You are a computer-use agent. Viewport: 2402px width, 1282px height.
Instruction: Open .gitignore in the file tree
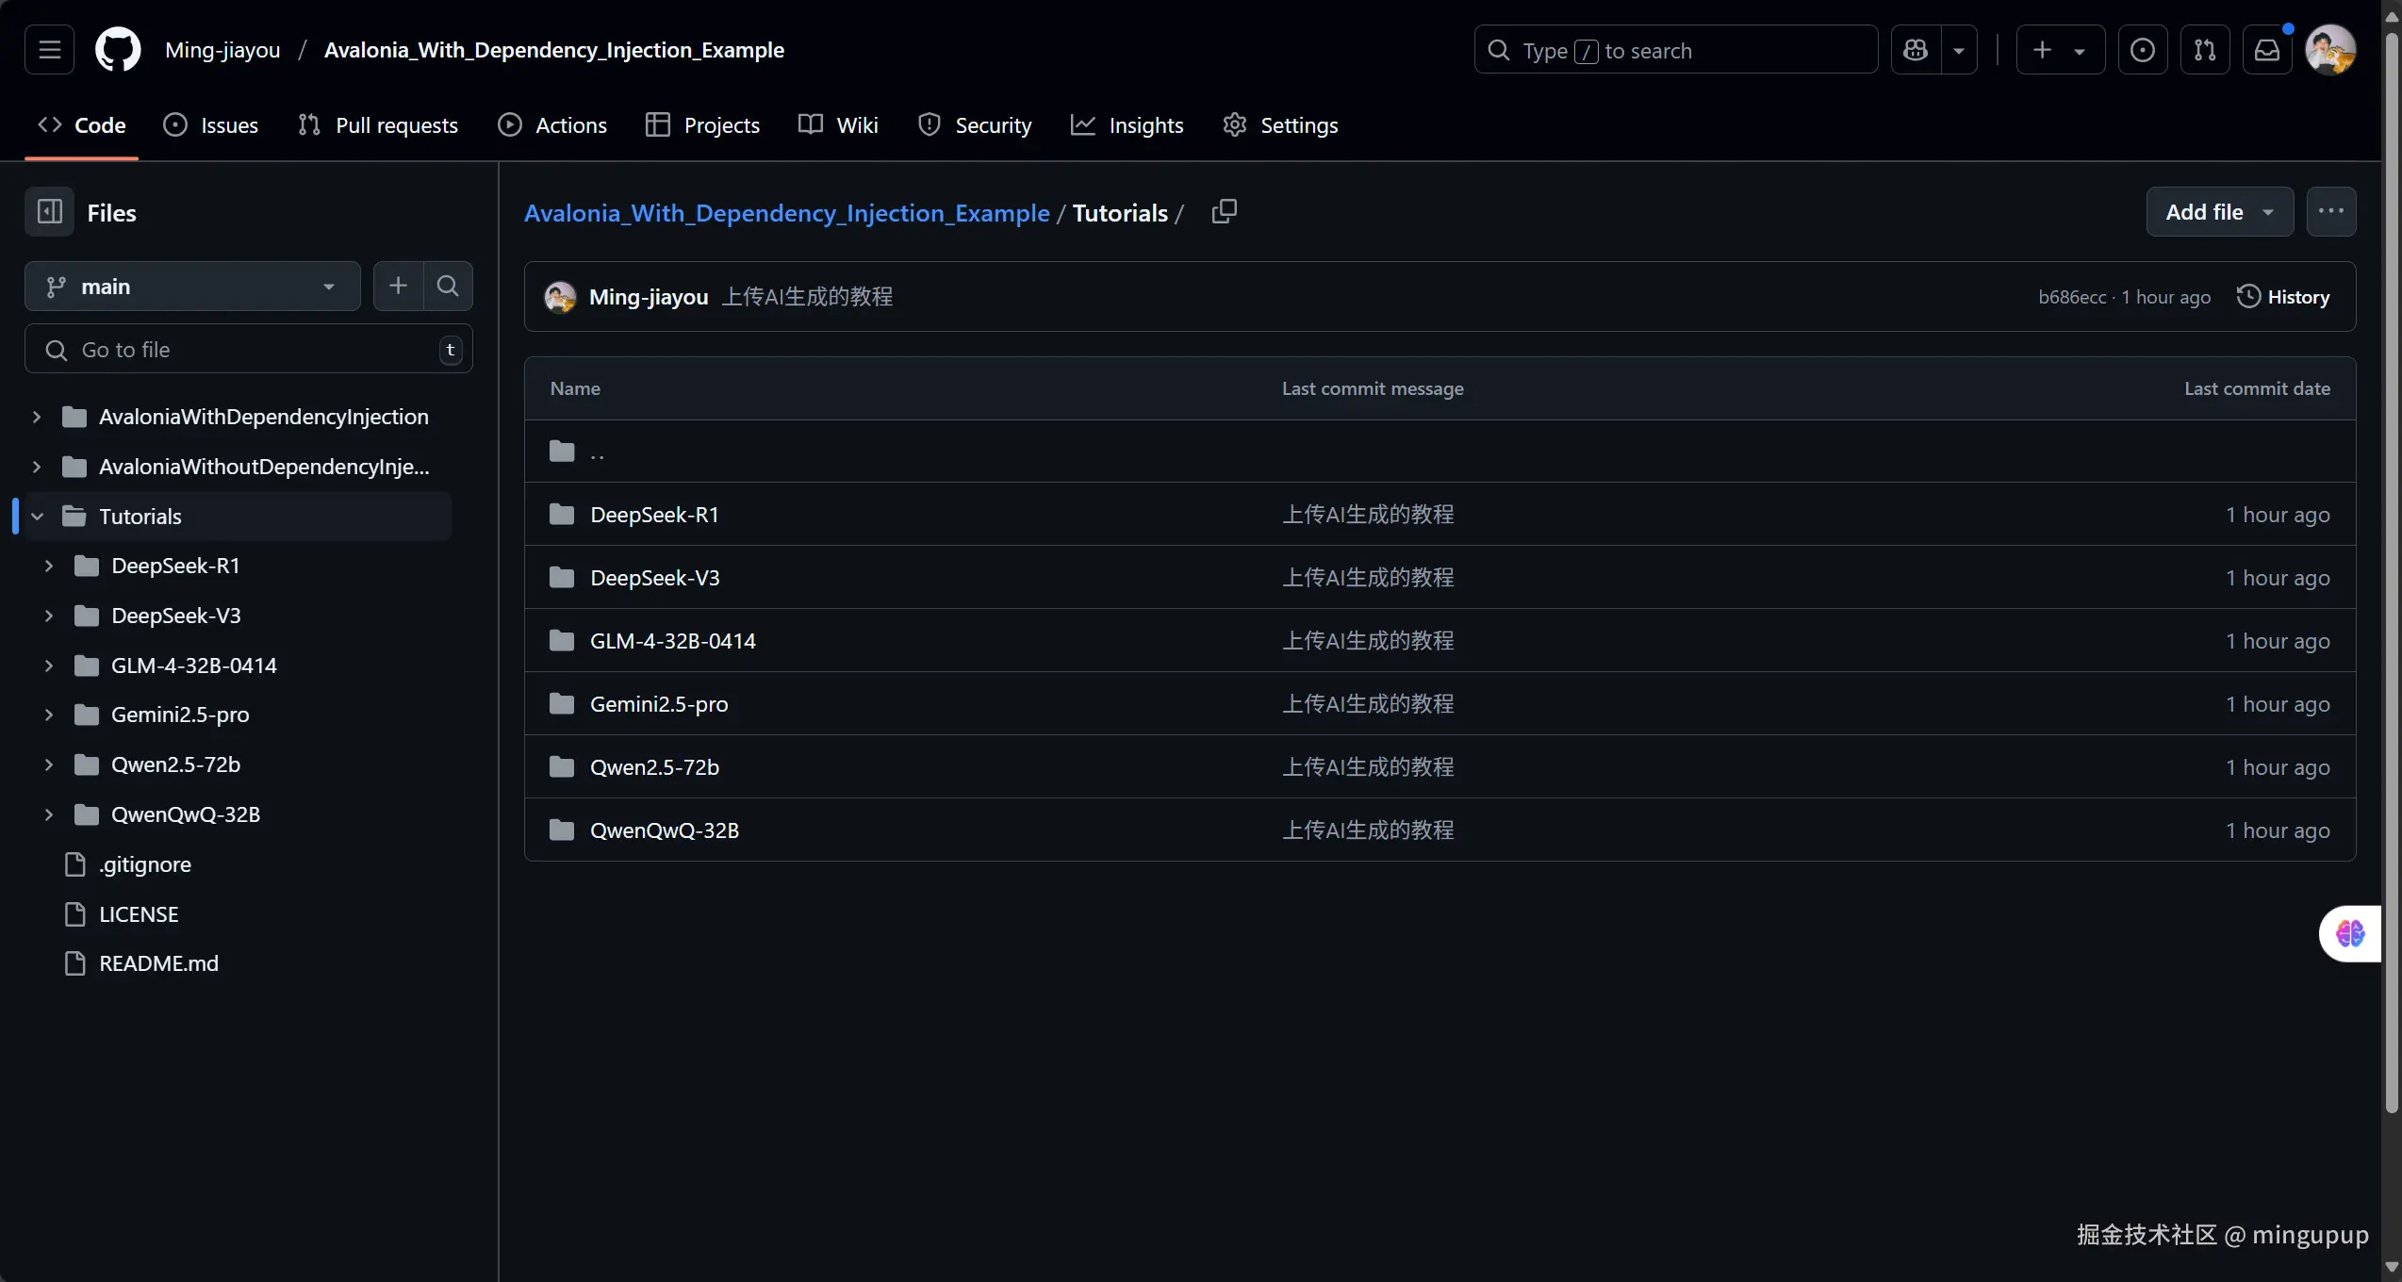(145, 863)
